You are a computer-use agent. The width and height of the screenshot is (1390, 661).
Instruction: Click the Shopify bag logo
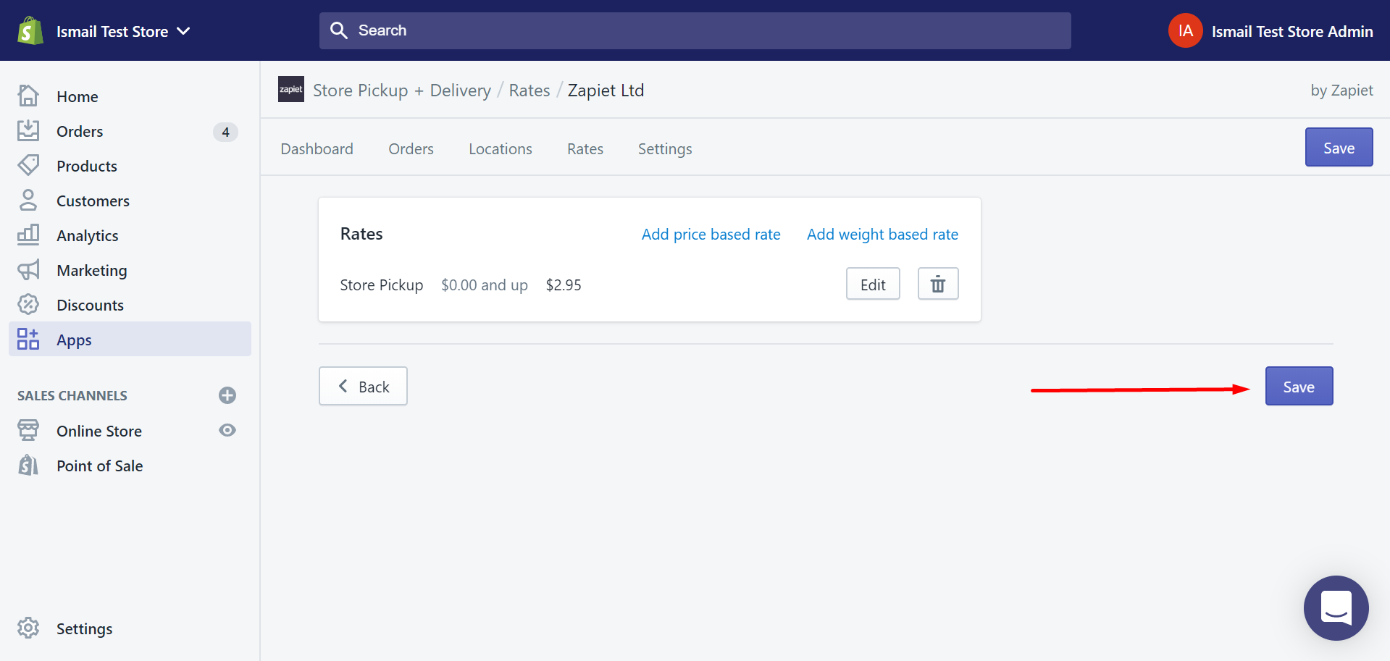30,30
